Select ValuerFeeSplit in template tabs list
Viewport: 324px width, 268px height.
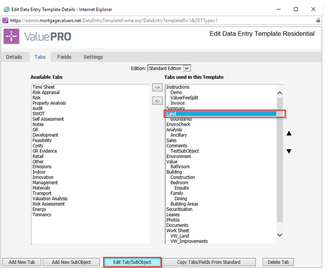point(184,98)
